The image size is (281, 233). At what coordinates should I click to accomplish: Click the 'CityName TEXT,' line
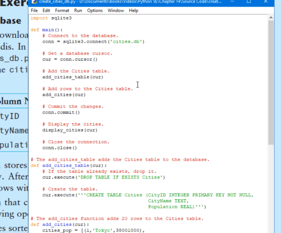point(168,201)
